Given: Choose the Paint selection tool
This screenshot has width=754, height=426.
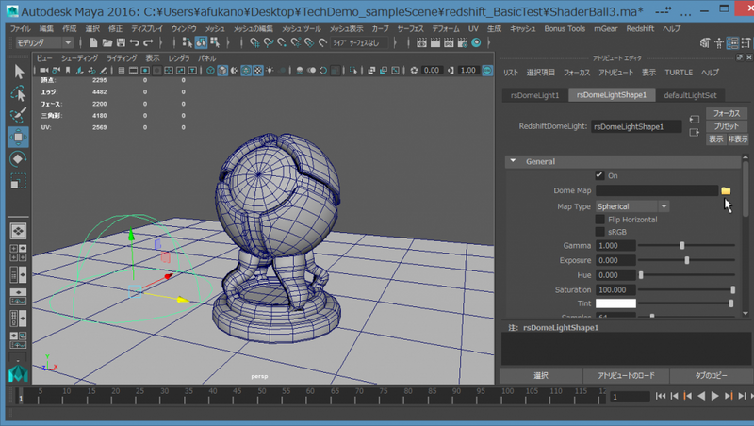Looking at the screenshot, I should coord(18,115).
